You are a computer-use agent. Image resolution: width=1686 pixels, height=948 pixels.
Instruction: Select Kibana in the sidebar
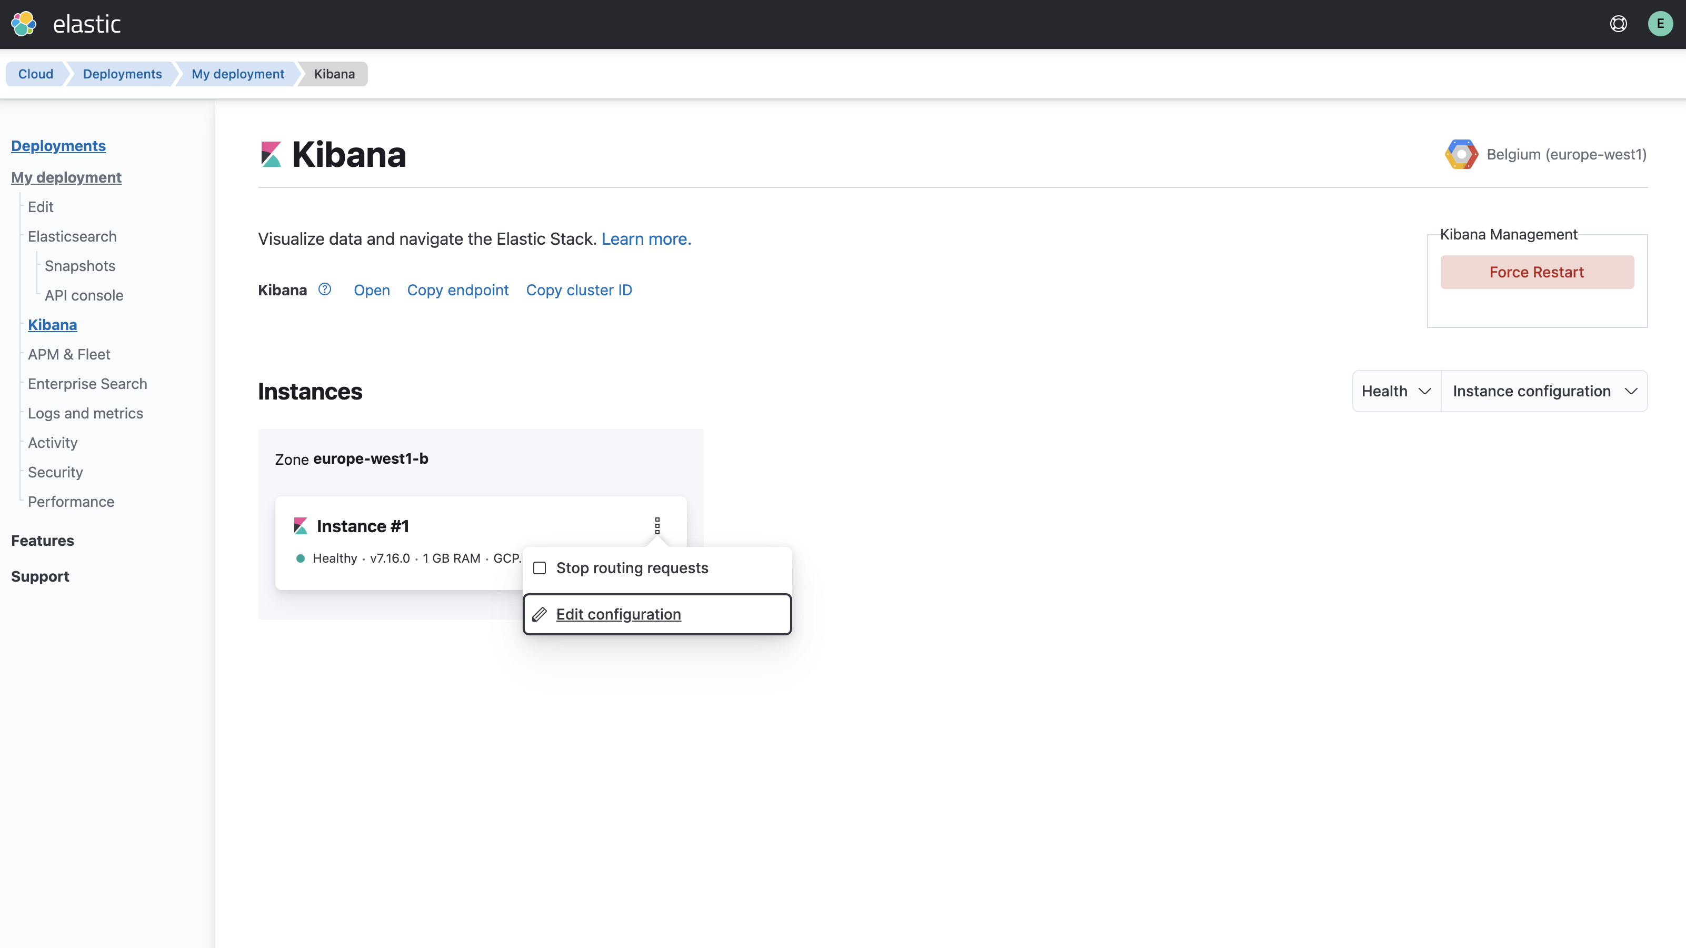pyautogui.click(x=52, y=325)
